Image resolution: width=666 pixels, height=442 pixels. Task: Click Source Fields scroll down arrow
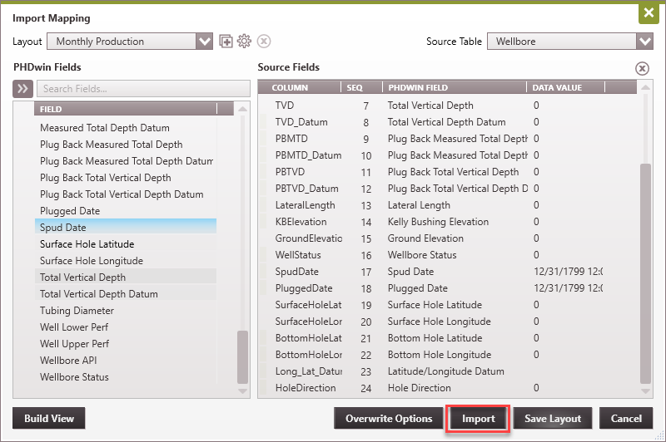point(645,390)
